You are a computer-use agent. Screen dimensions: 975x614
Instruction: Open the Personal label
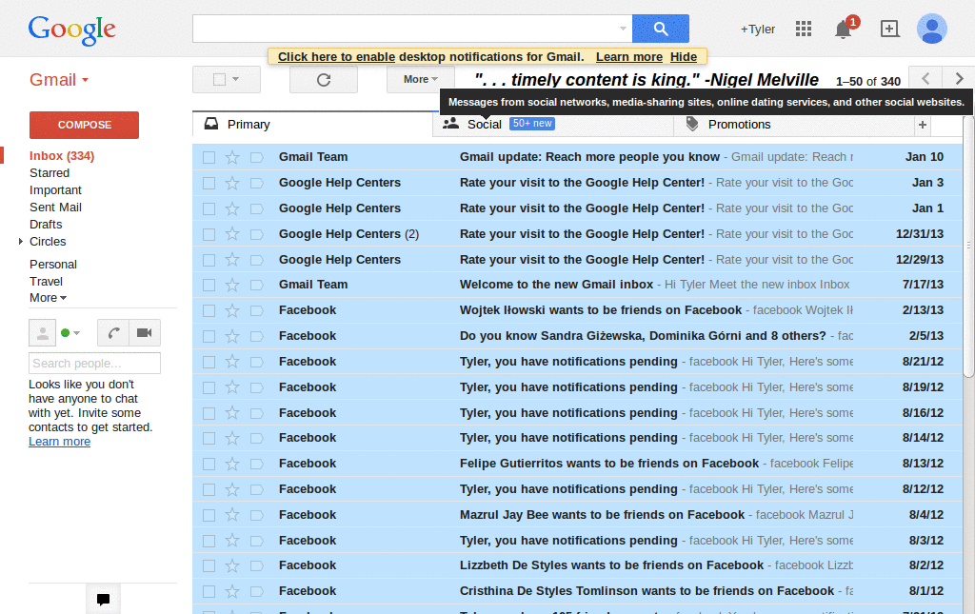tap(53, 264)
